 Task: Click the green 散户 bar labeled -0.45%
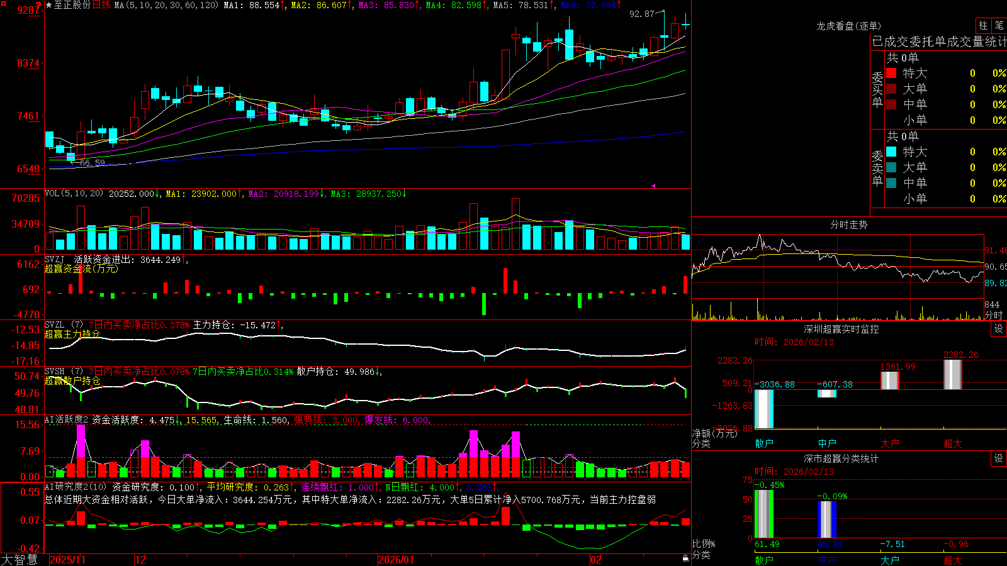pyautogui.click(x=764, y=514)
